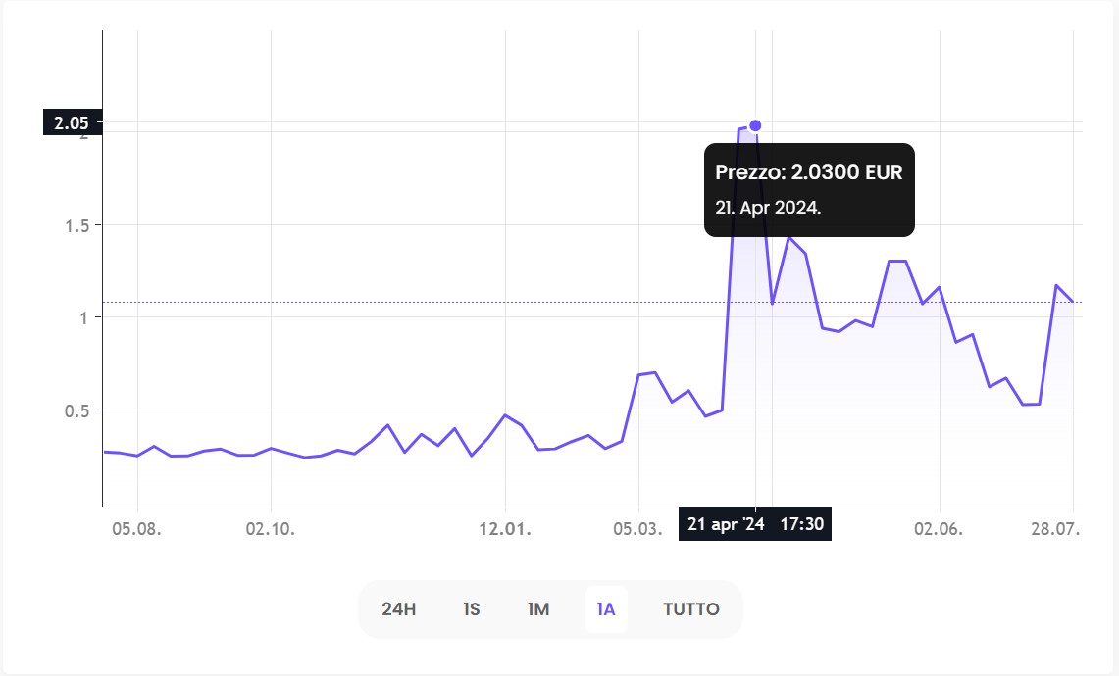Viewport: 1119px width, 676px height.
Task: Click the 0.5 price axis label
Action: point(77,410)
